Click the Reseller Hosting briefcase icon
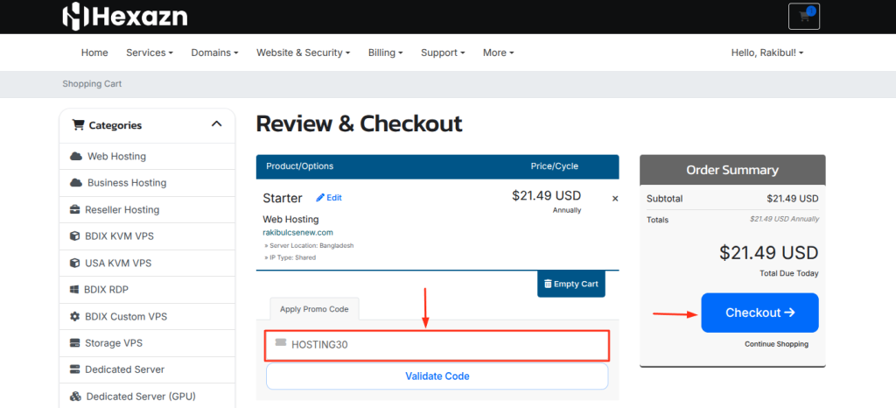The image size is (896, 408). coord(75,210)
